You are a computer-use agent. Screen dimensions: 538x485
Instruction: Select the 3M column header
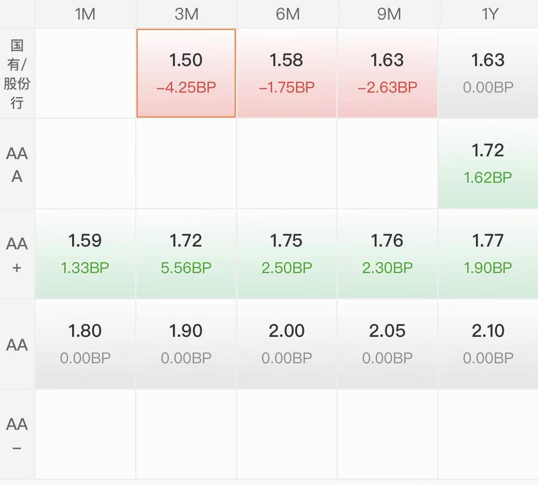pyautogui.click(x=186, y=14)
